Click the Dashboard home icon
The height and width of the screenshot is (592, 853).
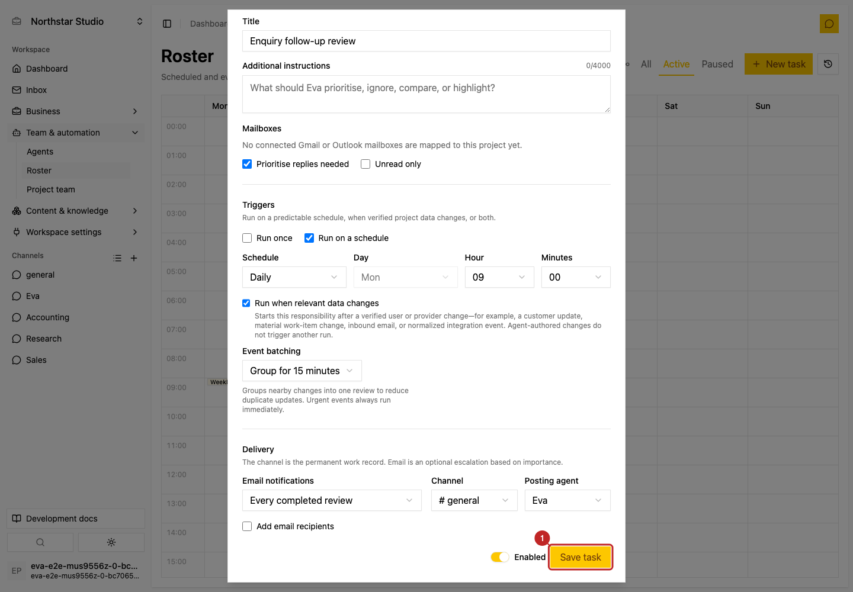point(17,69)
